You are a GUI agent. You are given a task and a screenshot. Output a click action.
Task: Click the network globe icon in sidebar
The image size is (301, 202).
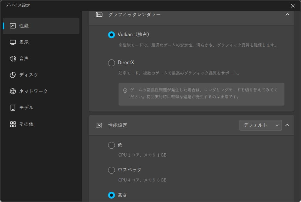coord(13,91)
